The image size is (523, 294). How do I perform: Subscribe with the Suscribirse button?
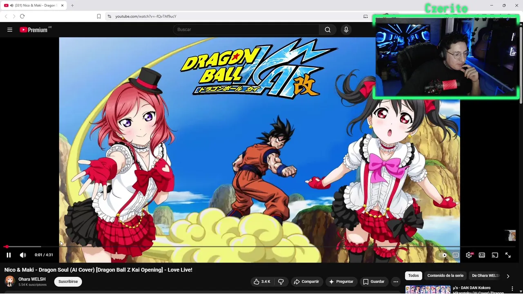(68, 282)
